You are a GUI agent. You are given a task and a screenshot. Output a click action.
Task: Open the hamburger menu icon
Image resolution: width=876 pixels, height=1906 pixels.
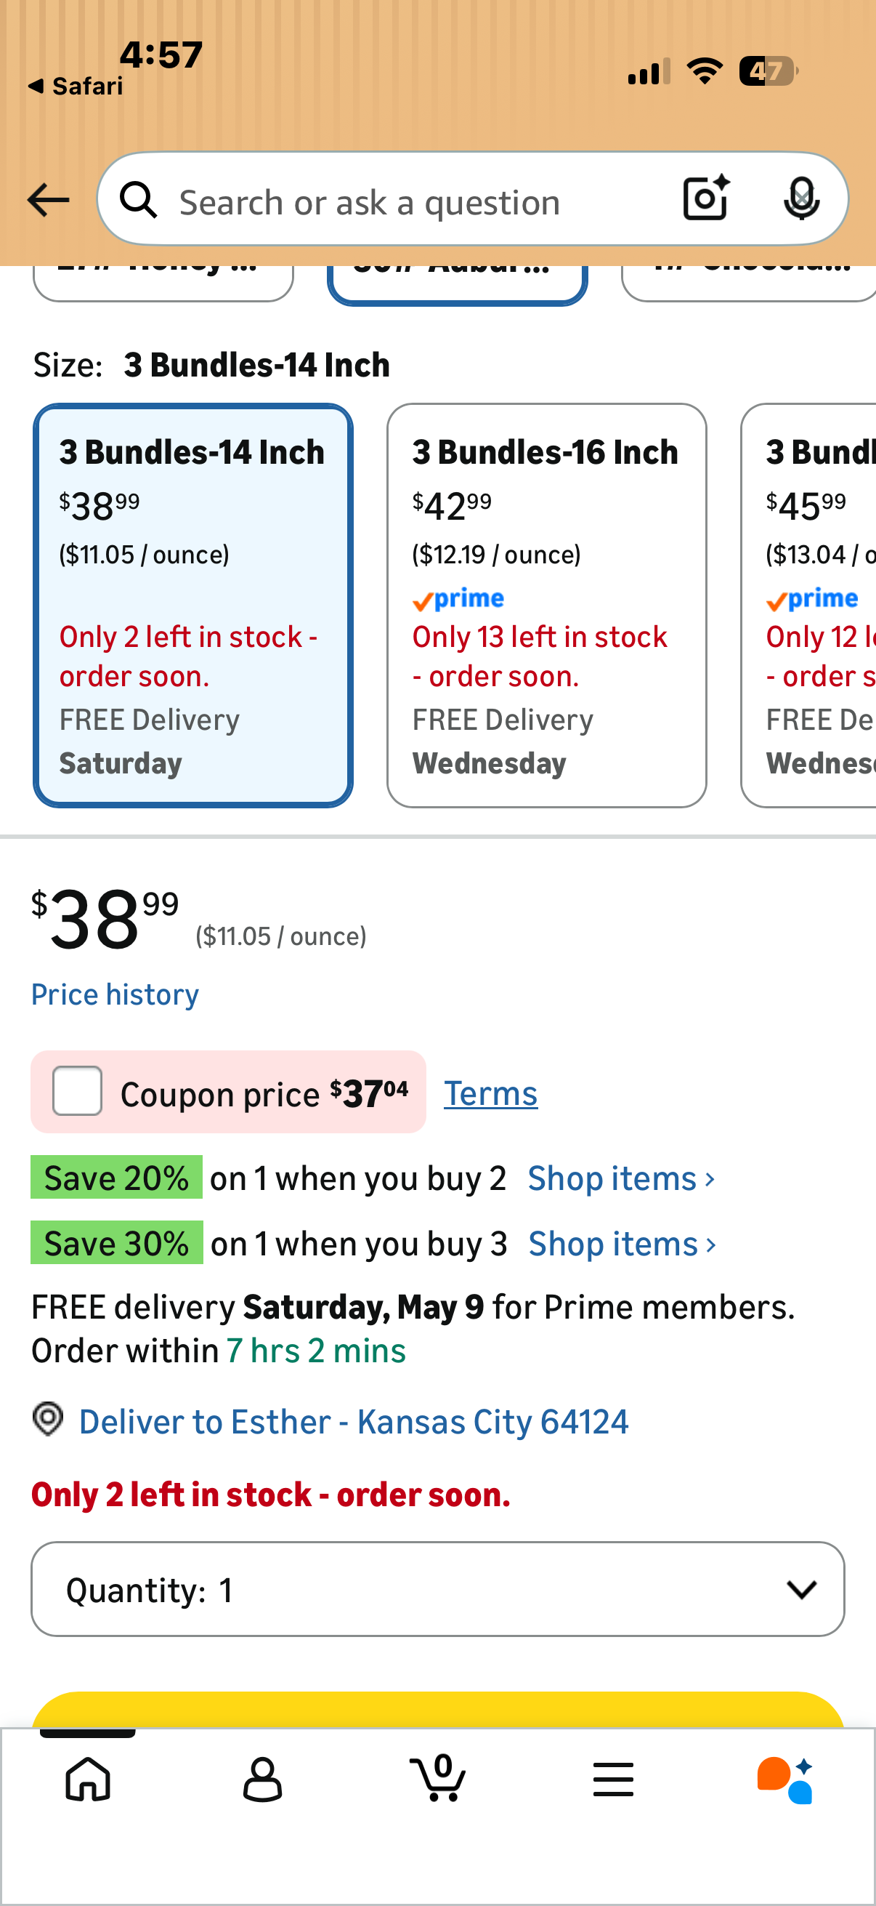613,1779
